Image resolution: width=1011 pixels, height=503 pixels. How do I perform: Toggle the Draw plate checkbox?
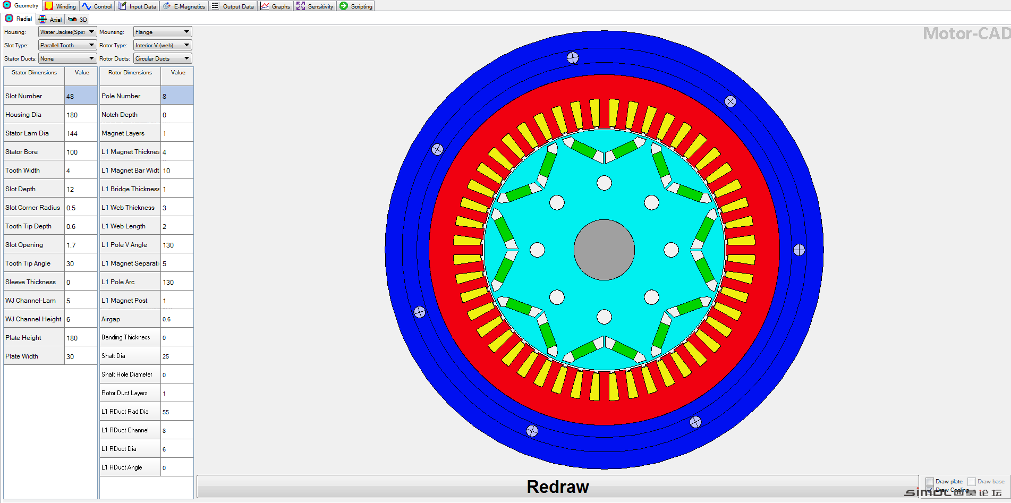coord(930,481)
